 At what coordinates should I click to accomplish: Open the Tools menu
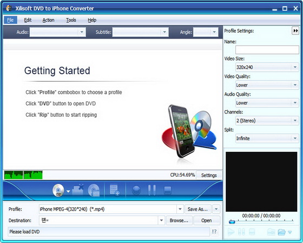click(71, 20)
